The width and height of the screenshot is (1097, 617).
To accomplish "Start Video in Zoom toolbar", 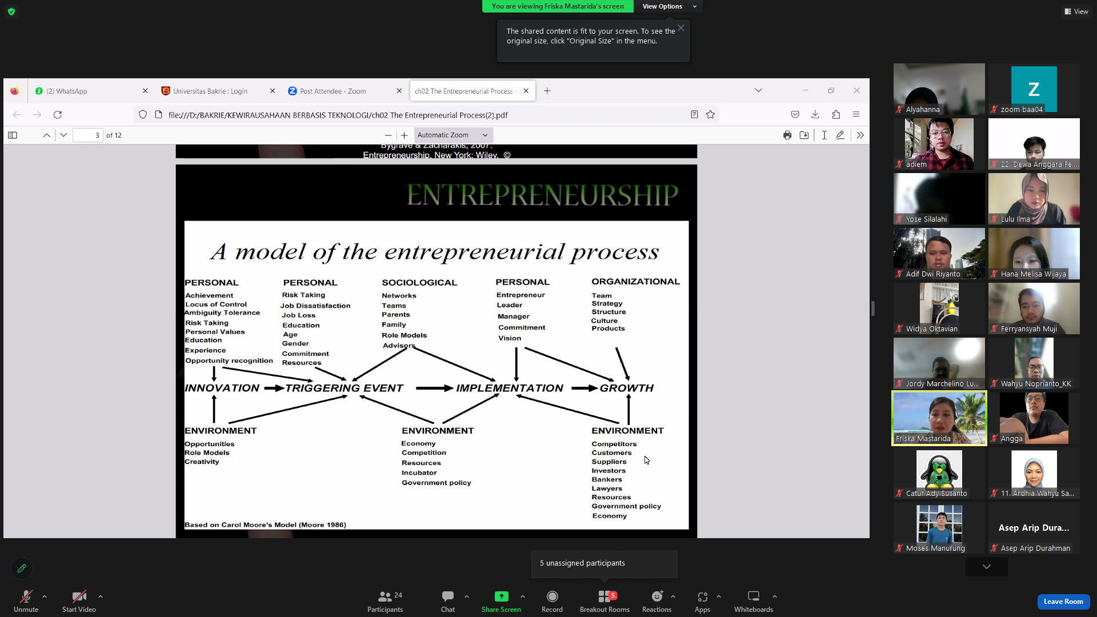I will click(x=79, y=601).
